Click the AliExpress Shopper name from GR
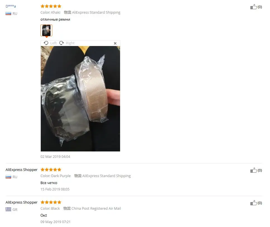270x227 pixels. click(x=21, y=202)
